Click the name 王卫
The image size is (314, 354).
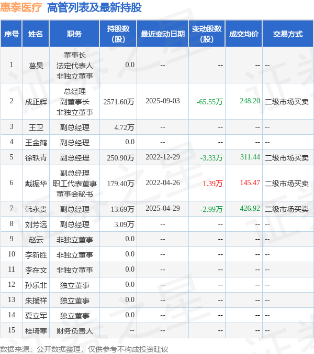[x=36, y=127]
